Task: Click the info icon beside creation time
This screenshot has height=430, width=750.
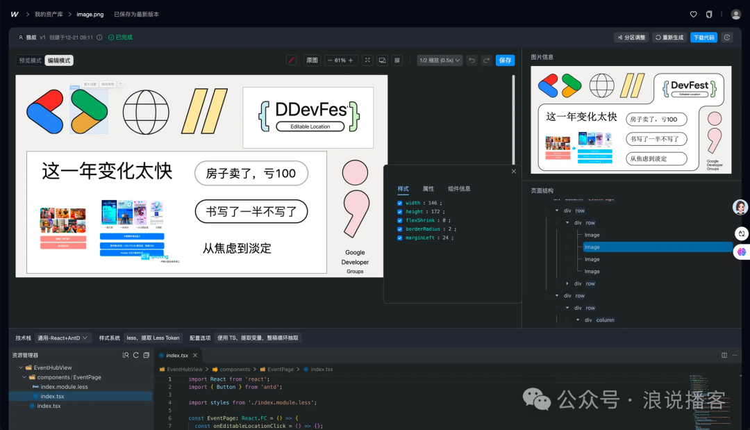Action: pyautogui.click(x=99, y=38)
